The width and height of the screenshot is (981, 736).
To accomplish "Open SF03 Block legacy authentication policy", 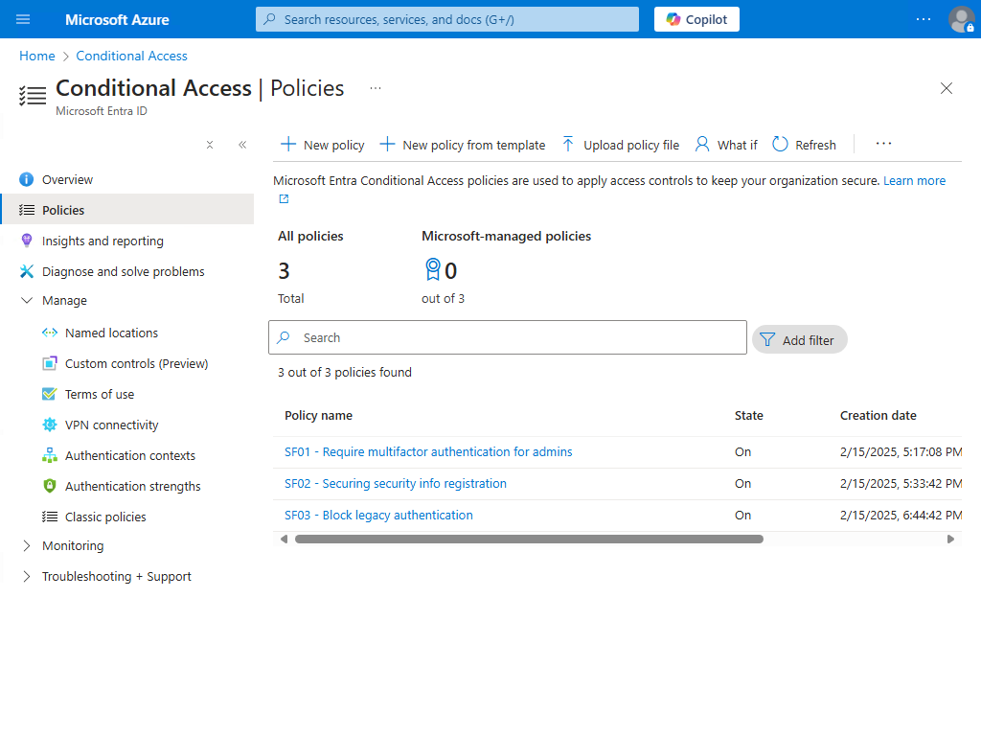I will 378,515.
